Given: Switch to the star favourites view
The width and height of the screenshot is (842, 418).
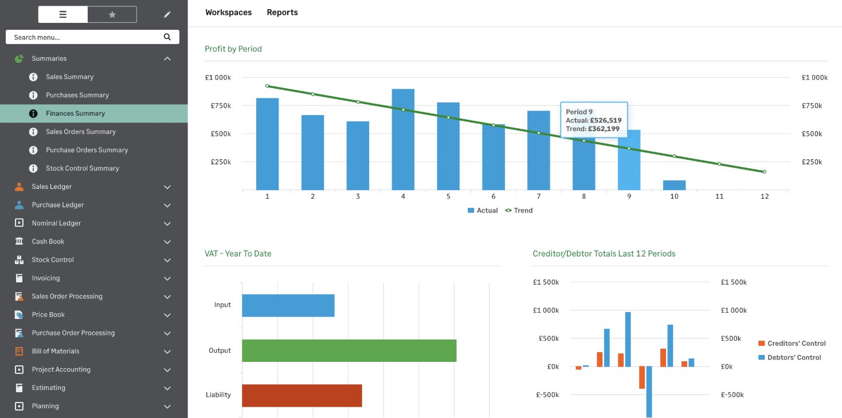Looking at the screenshot, I should tap(112, 15).
